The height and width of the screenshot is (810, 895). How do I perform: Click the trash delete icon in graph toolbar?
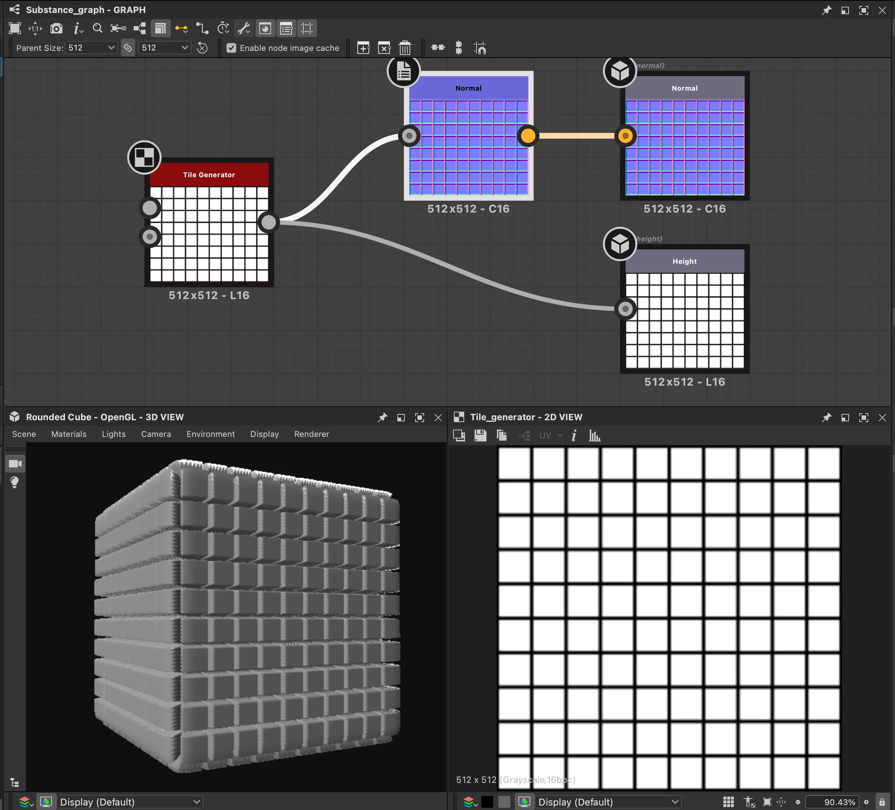(405, 48)
